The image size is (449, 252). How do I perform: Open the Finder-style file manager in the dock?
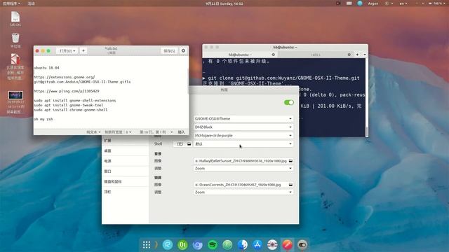[243, 244]
